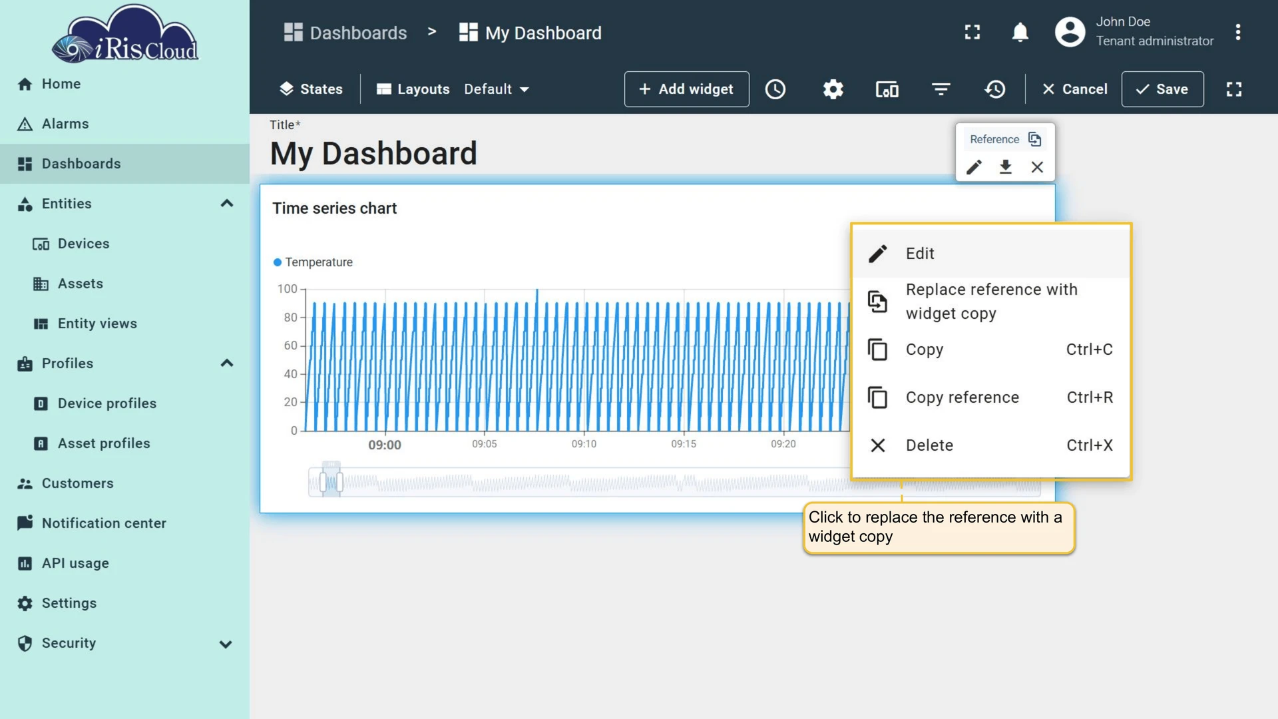Click the My Dashboard breadcrumb
Screen dimensions: 1278x719
point(530,33)
